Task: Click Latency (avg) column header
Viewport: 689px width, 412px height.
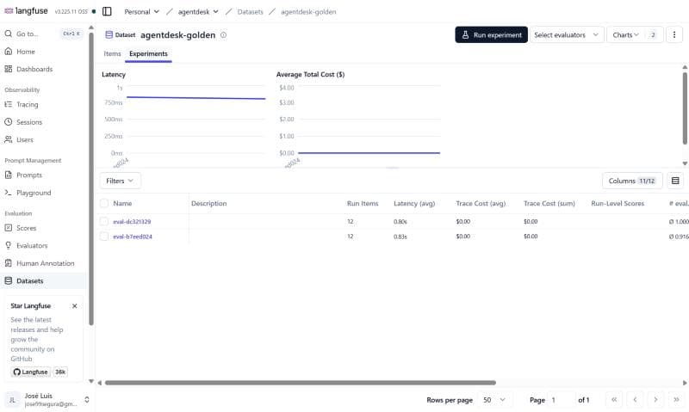Action: coord(414,203)
